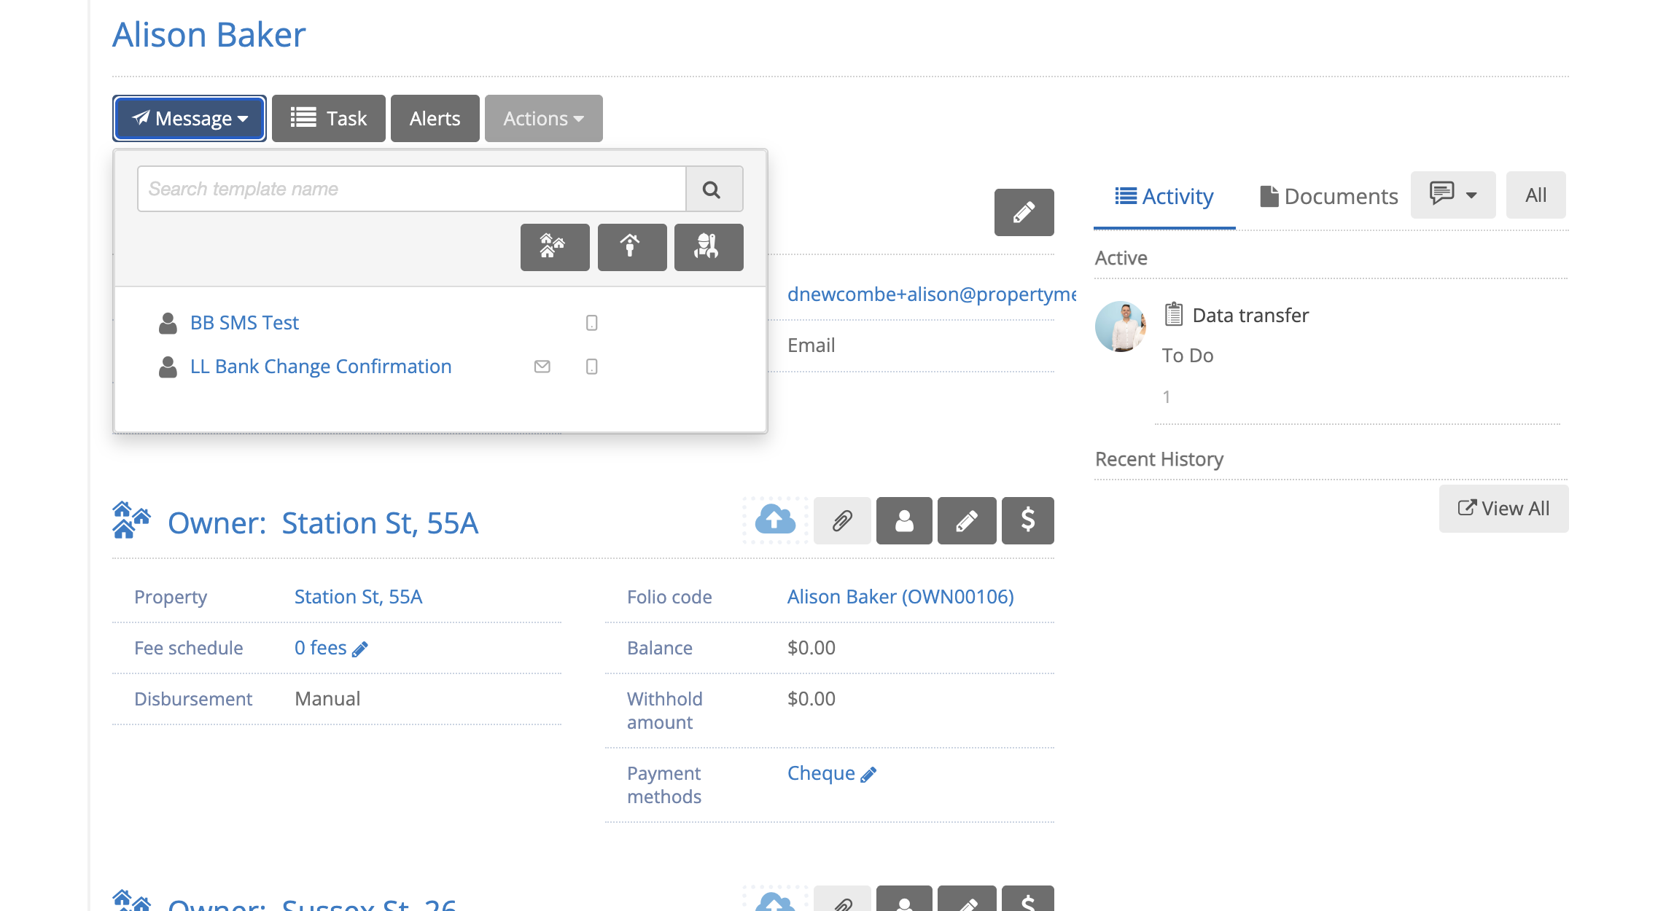
Task: Click person contact button for Station St owner
Action: tap(904, 520)
